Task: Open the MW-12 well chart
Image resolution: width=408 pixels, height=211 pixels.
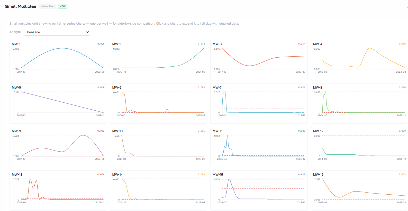Action: [x=359, y=147]
